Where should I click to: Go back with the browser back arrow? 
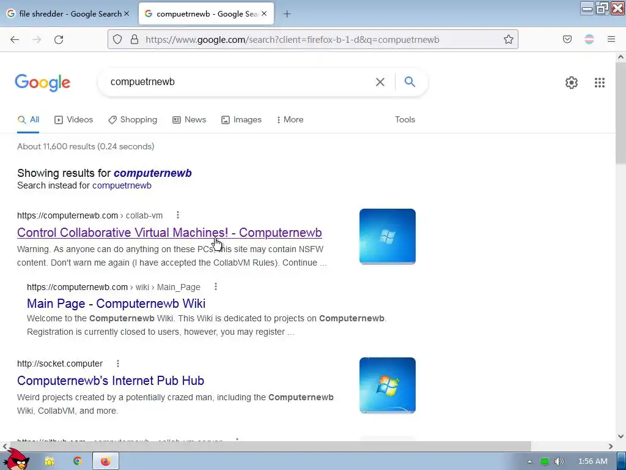pyautogui.click(x=15, y=39)
